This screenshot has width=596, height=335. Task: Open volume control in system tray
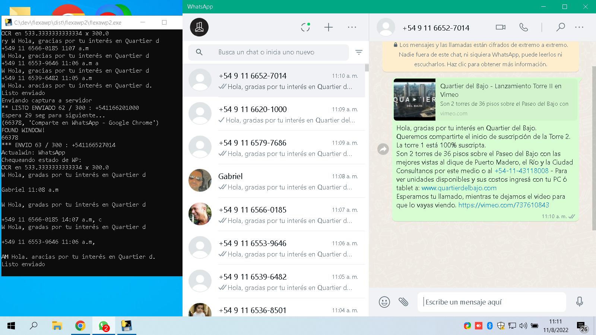pyautogui.click(x=523, y=326)
